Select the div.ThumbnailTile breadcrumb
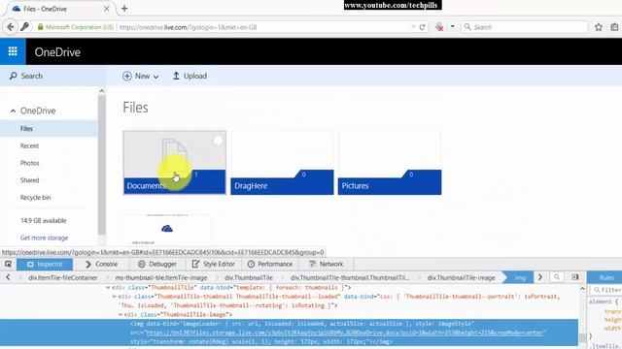622x349 pixels. [x=249, y=278]
